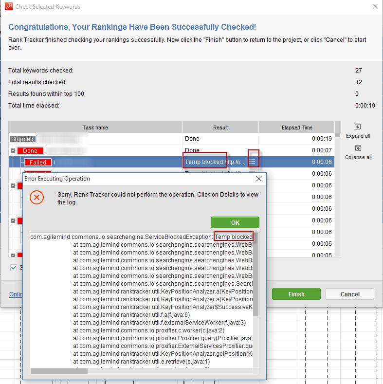Image resolution: width=383 pixels, height=384 pixels.
Task: Click the red error X icon in error dialog
Action: point(36,197)
